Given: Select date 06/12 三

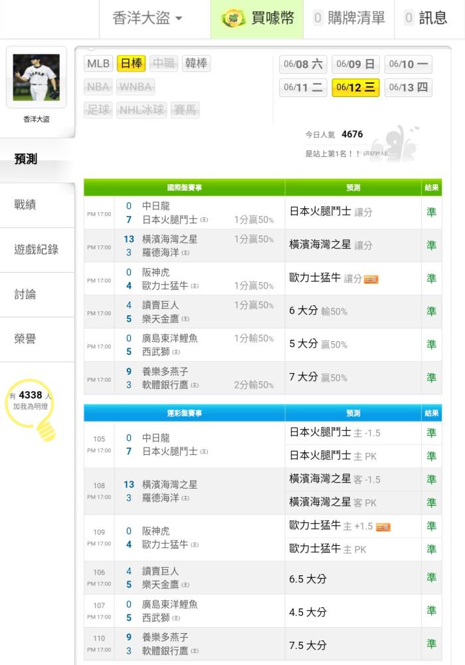Looking at the screenshot, I should pyautogui.click(x=355, y=87).
